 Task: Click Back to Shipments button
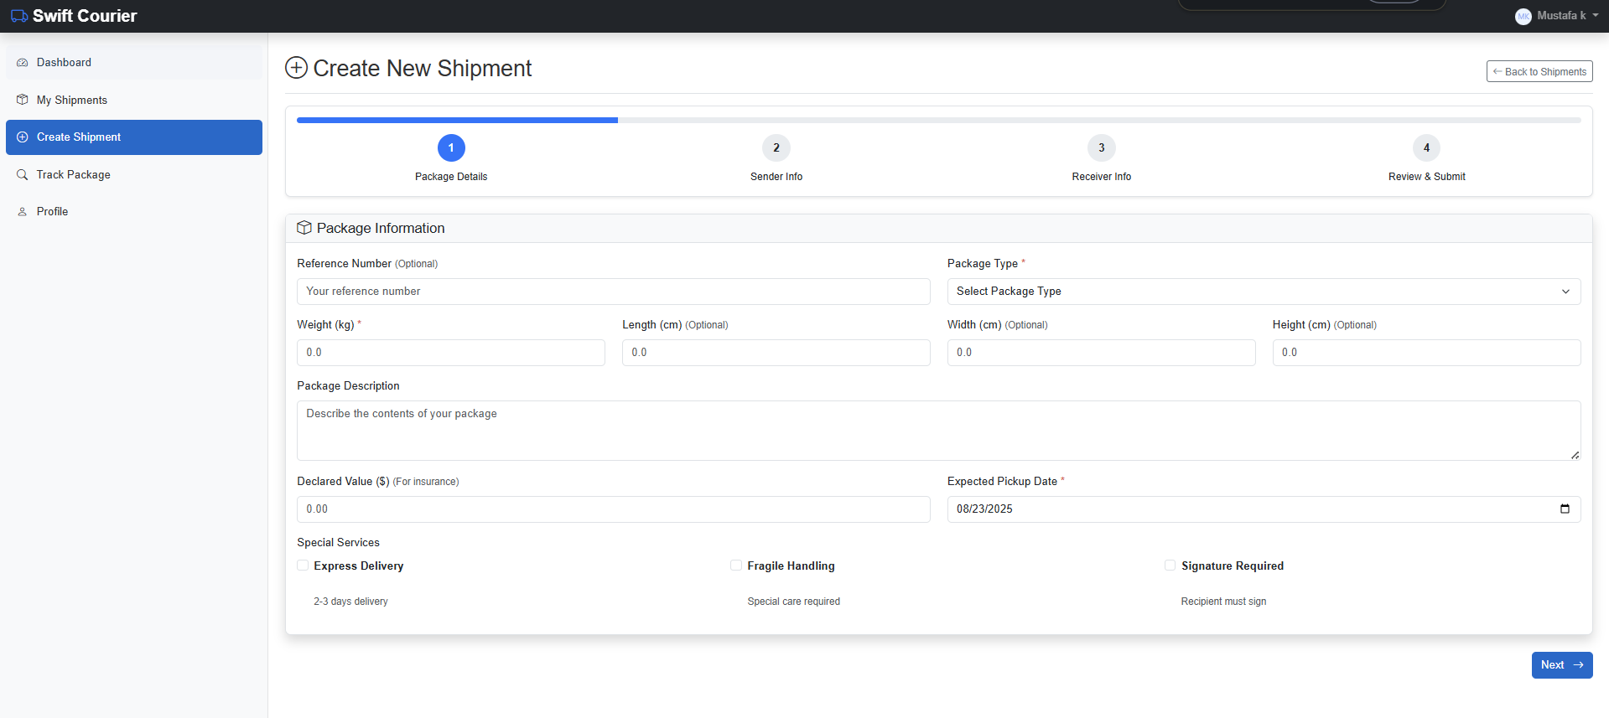1539,72
